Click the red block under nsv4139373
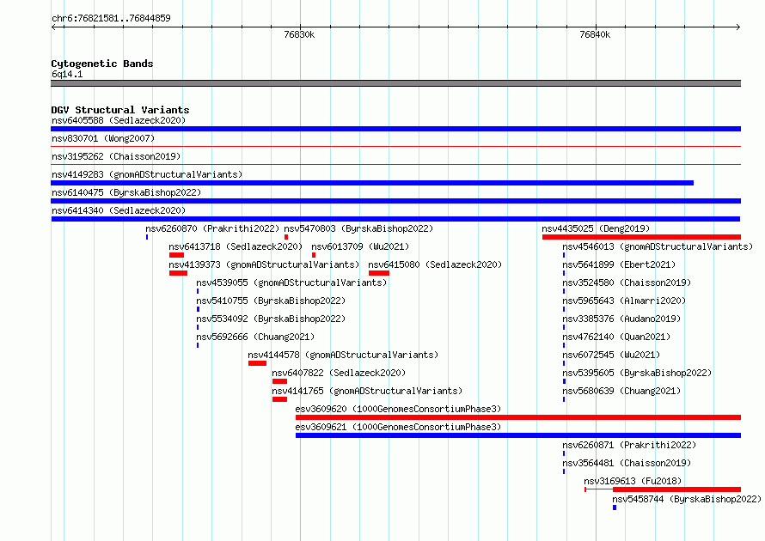Viewport: 765px width, 541px height. (x=178, y=273)
